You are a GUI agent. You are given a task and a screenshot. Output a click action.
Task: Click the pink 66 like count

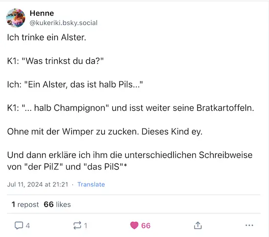(x=146, y=225)
